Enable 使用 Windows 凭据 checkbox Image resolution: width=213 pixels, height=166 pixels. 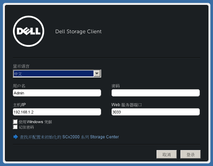pyautogui.click(x=15, y=121)
